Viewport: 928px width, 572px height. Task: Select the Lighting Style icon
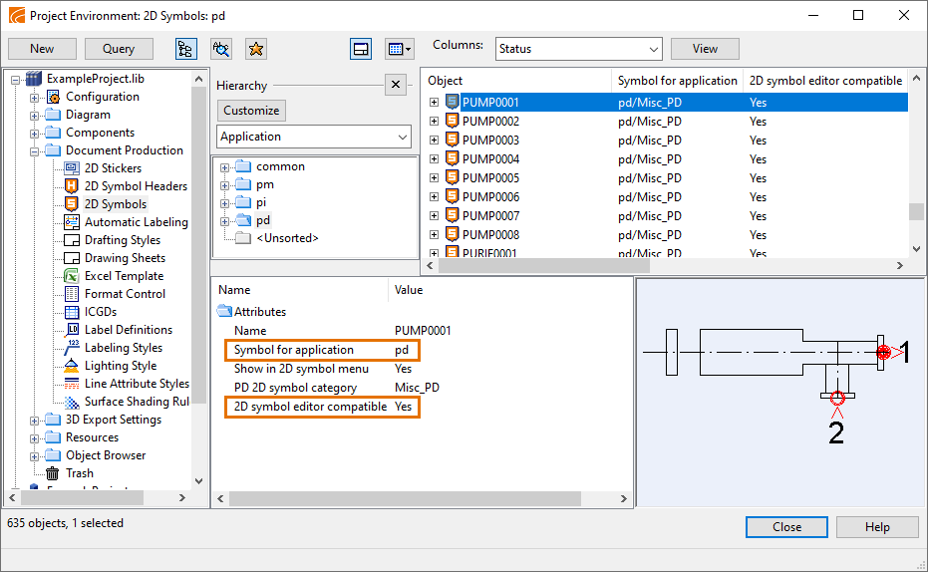coord(72,366)
